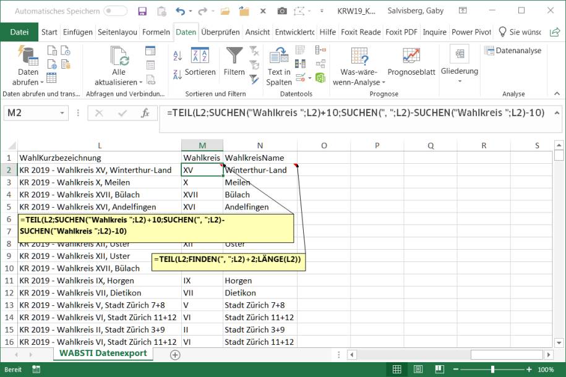Click the camera icon in Quick Access Toolbar
This screenshot has height=377, width=566.
281,11
